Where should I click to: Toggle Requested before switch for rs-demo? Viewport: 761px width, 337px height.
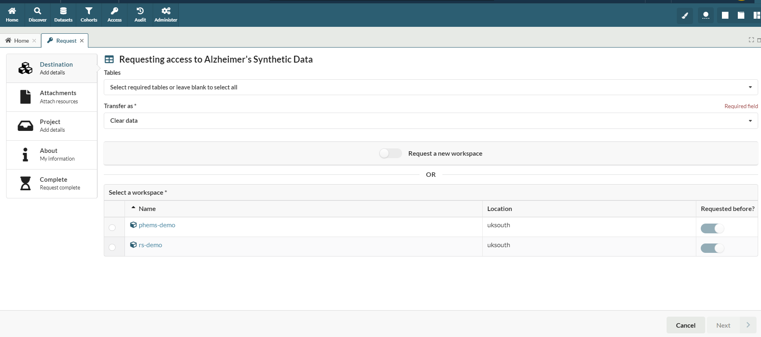coord(712,248)
